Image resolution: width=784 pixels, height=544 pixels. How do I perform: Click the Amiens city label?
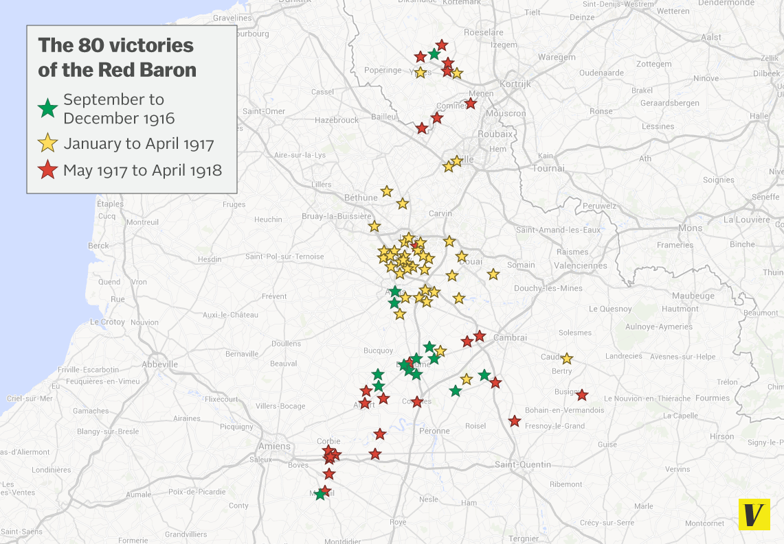coord(274,446)
